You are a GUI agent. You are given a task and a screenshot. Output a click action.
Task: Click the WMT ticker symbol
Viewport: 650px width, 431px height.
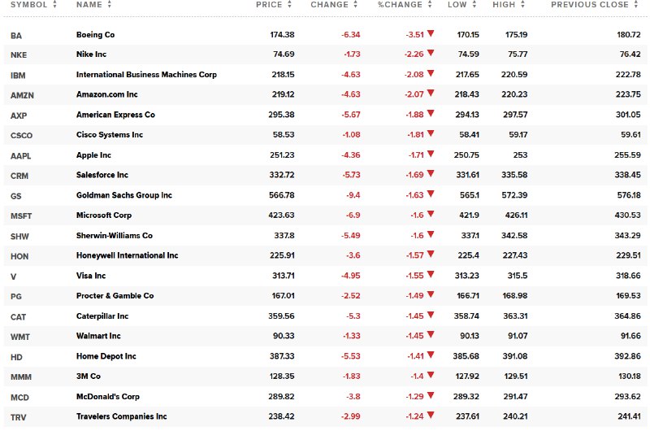19,337
